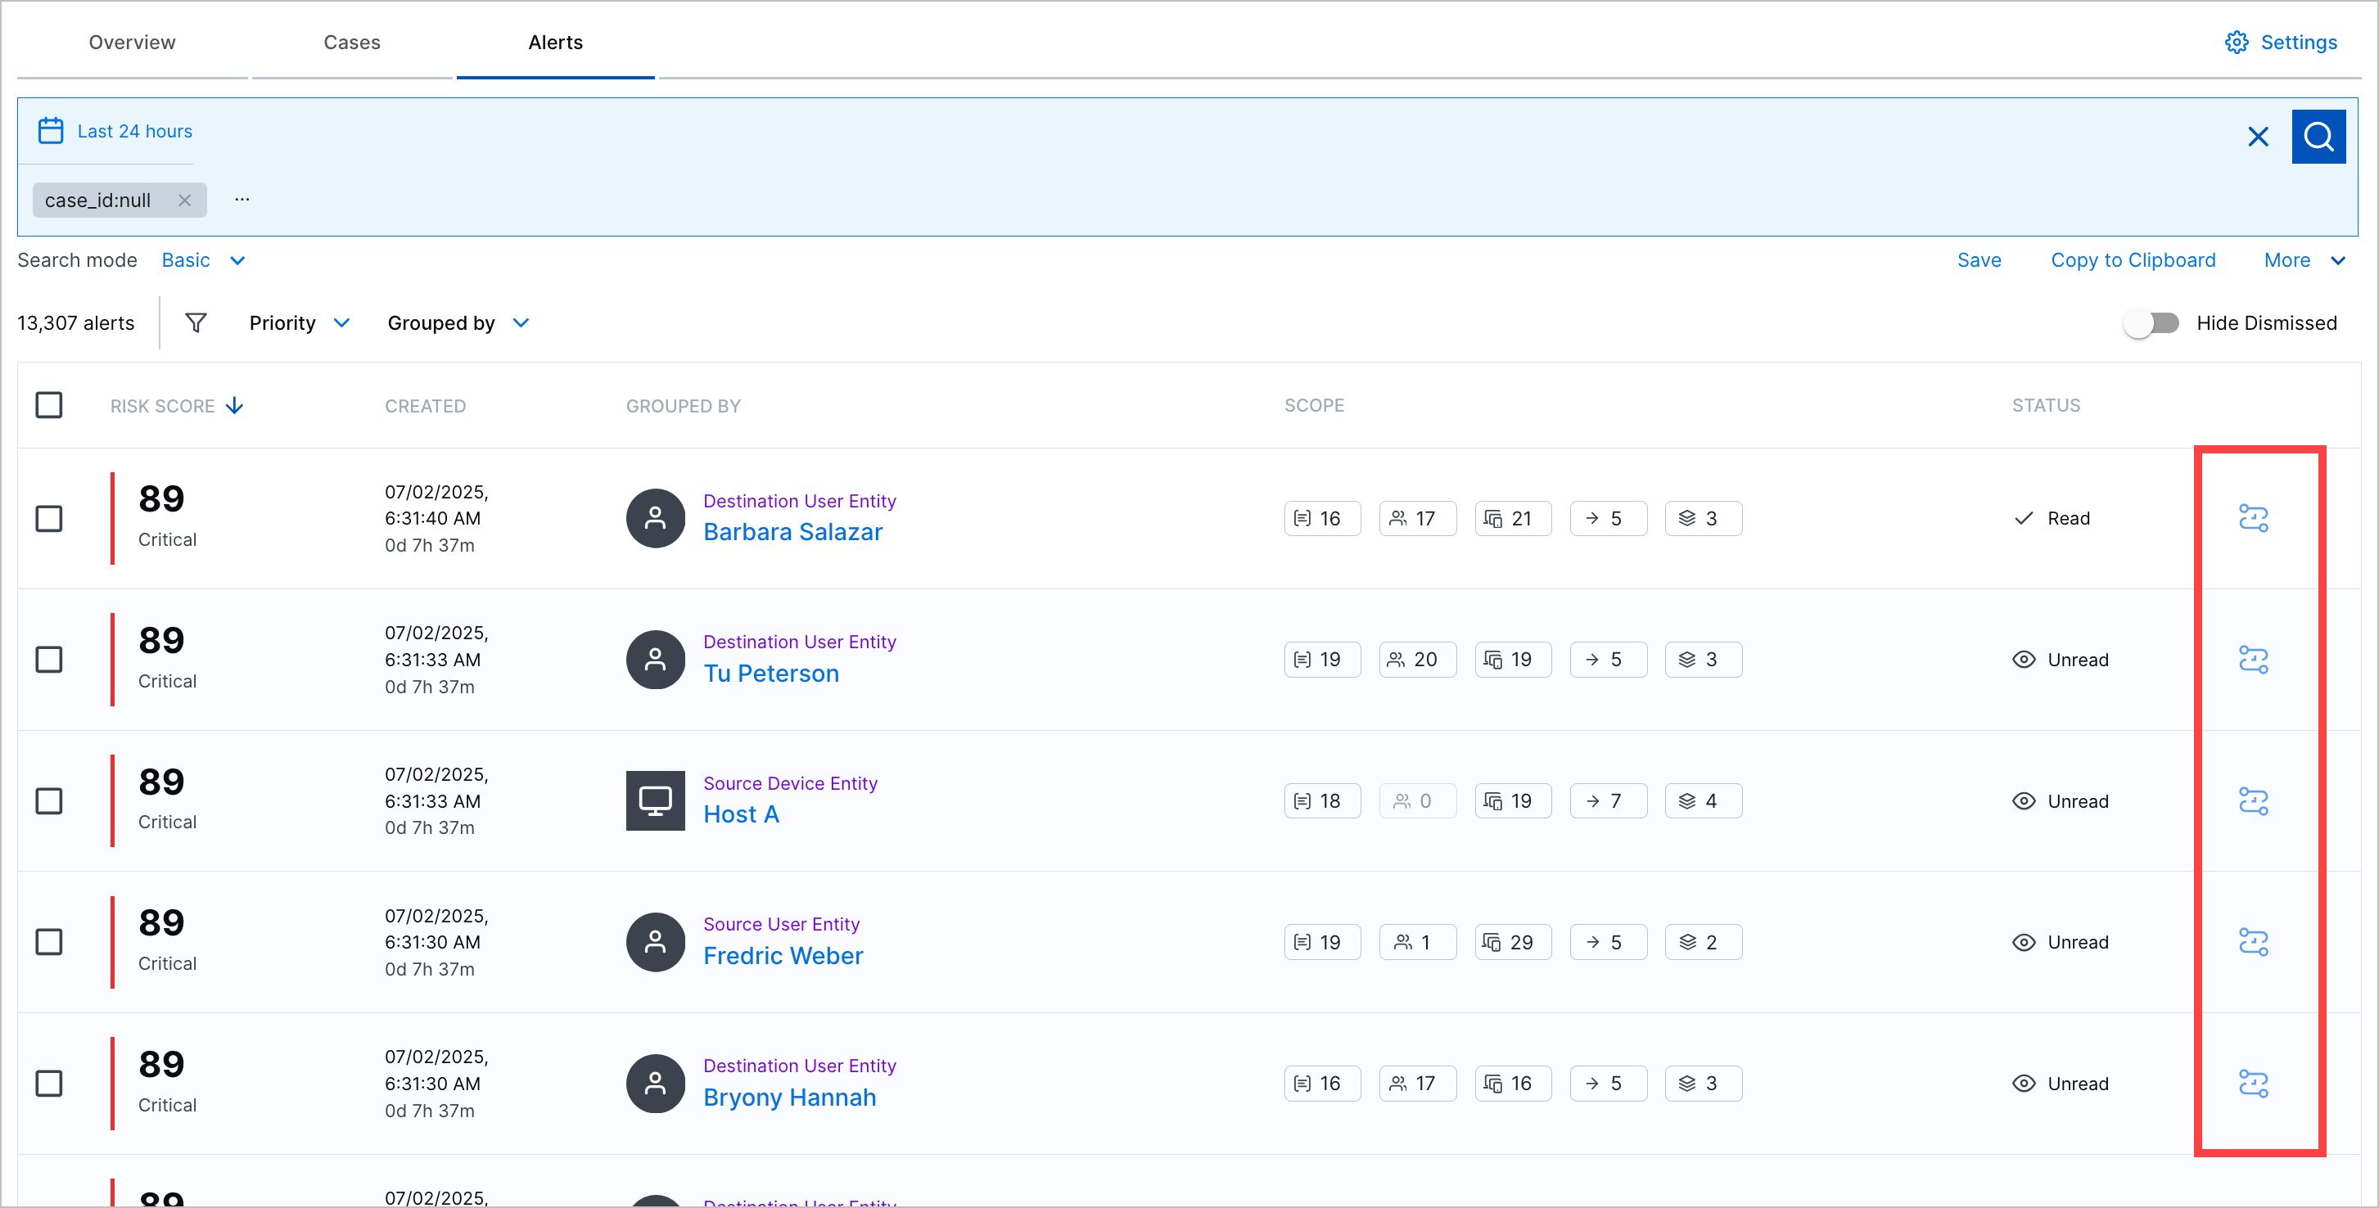Click the Read checkmark for Barbara Salazar

2024,518
